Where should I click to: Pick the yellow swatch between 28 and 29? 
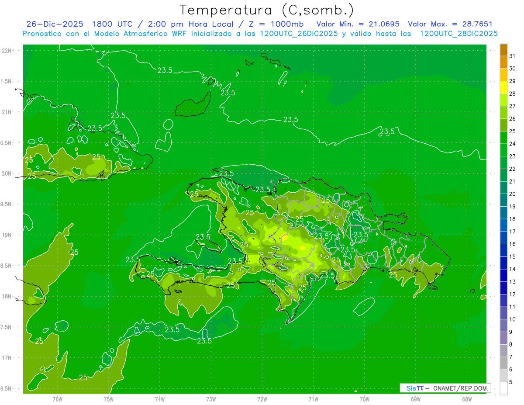(503, 87)
